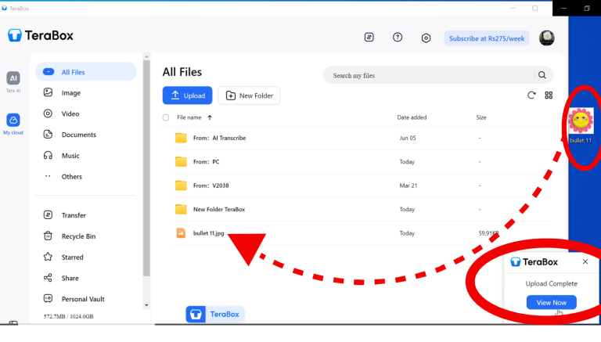This screenshot has width=601, height=342.
Task: Open the Personal Vault
Action: pos(83,299)
